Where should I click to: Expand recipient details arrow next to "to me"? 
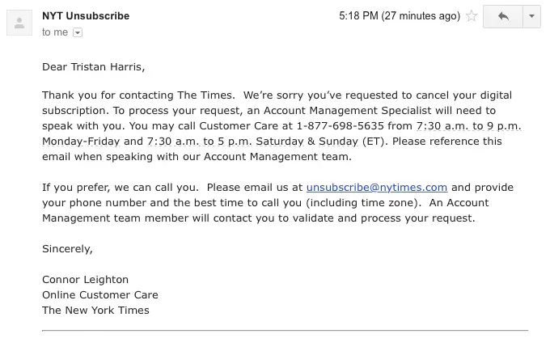pyautogui.click(x=78, y=32)
